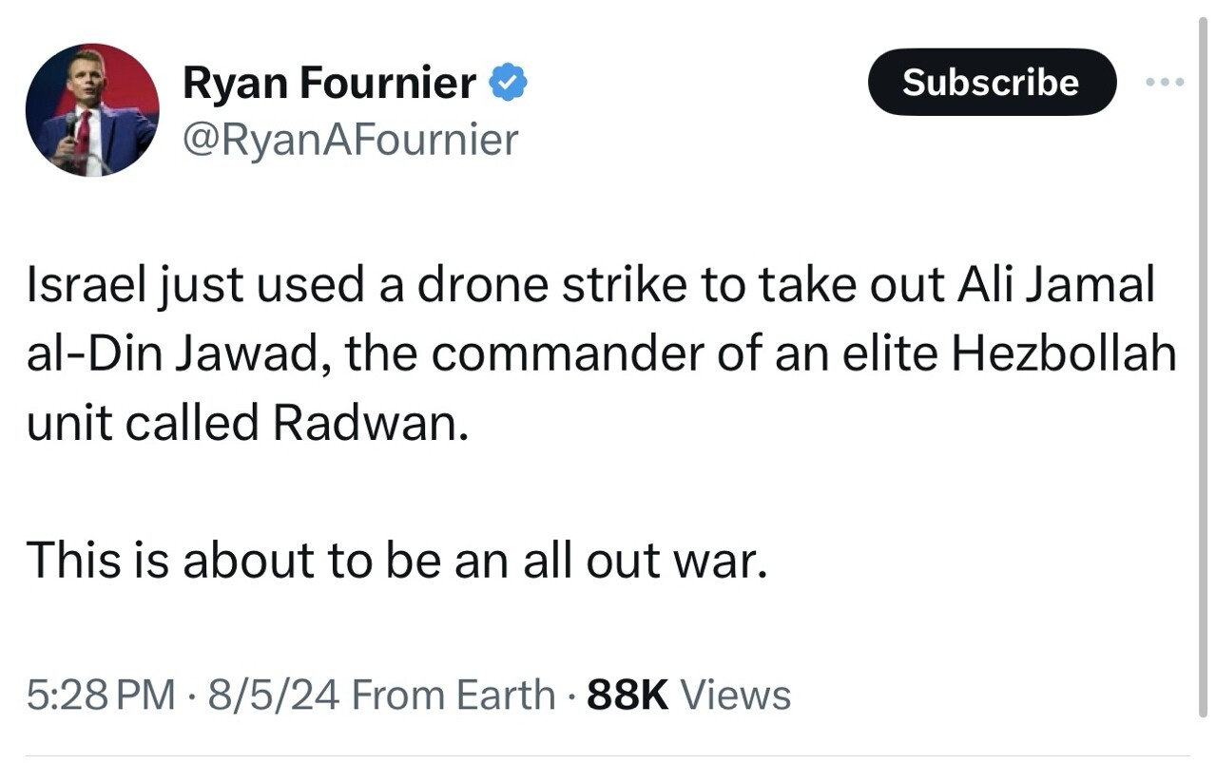Open Ryan Fournier's profile picture
Screen dimensions: 1216x763
[x=92, y=110]
